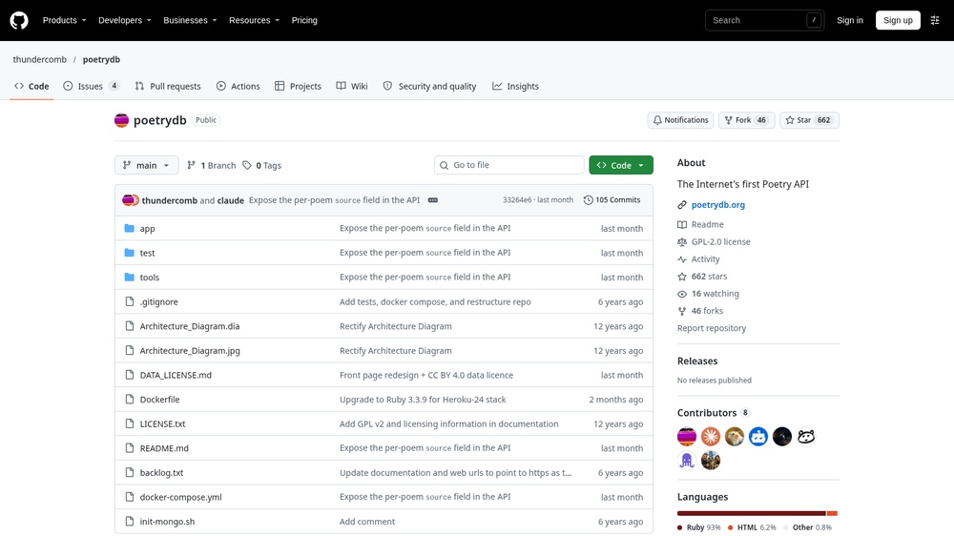954x536 pixels.
Task: Click the 0 Tags icon link
Action: [x=261, y=166]
